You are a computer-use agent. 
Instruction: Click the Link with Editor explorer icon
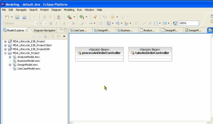click(45, 36)
